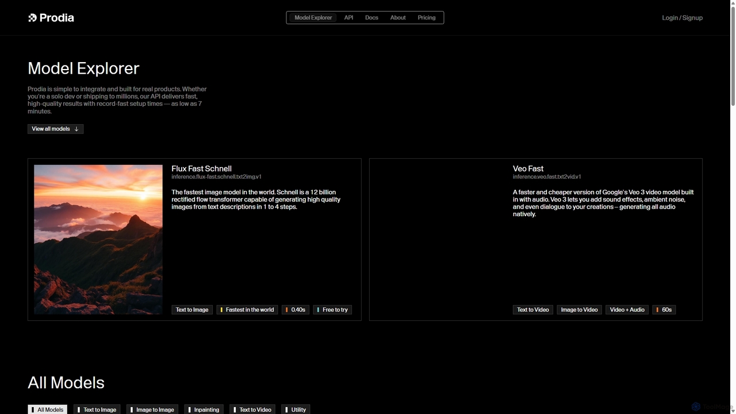736x414 pixels.
Task: Filter models by Text to Video
Action: (x=252, y=409)
